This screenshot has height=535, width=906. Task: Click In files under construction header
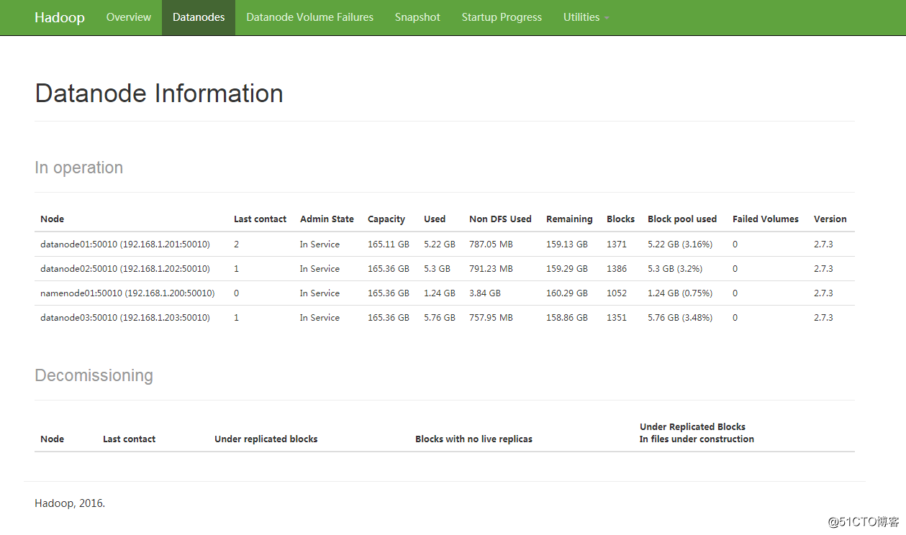697,439
